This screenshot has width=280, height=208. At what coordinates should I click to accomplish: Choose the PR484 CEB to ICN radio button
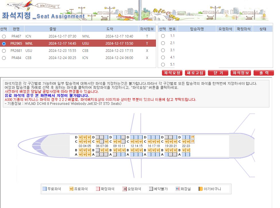[x=4, y=58]
